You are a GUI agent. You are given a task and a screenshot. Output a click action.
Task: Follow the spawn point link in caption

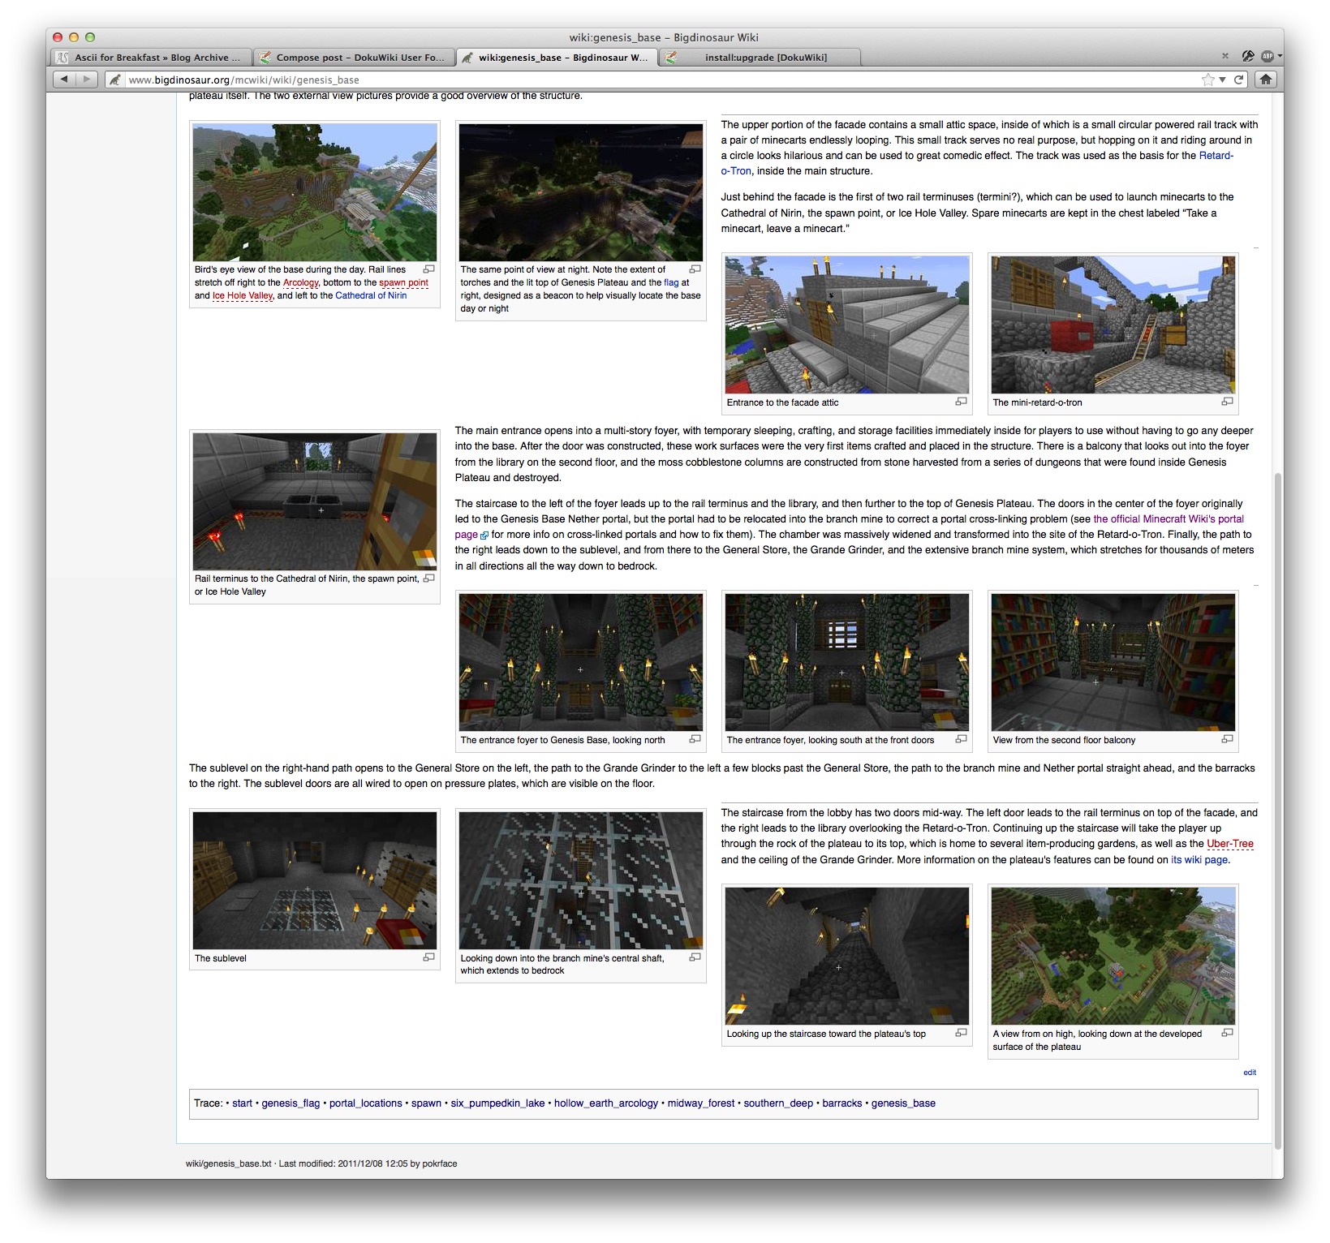point(403,282)
